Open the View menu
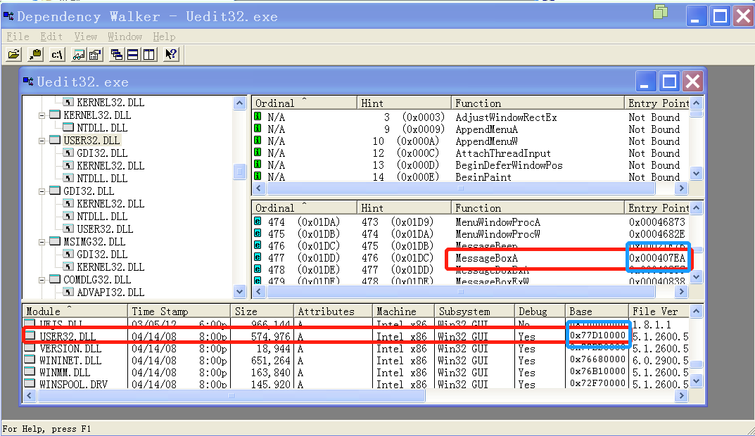This screenshot has height=436, width=755. click(x=85, y=37)
